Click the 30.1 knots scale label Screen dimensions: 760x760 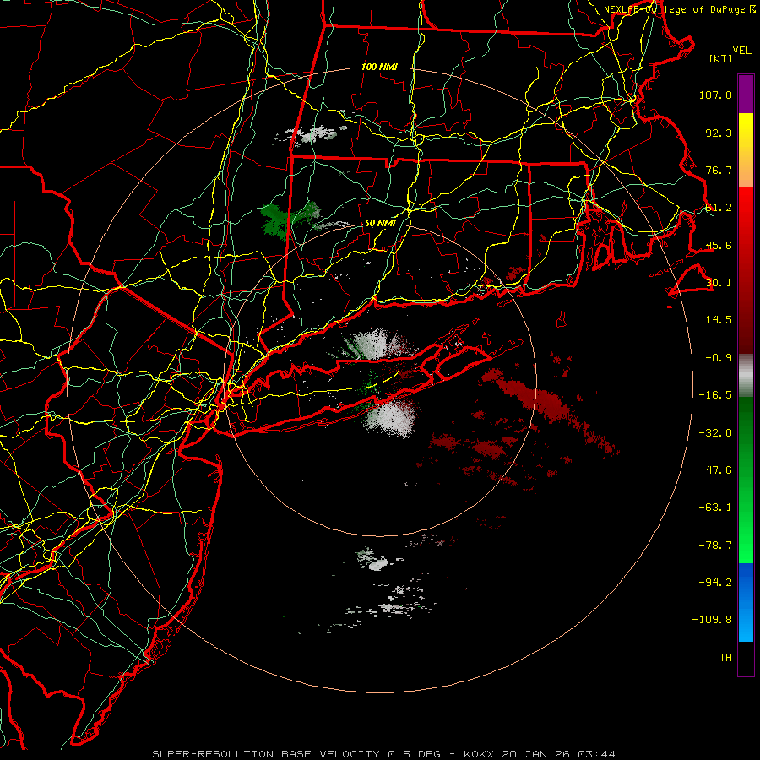[x=719, y=283]
